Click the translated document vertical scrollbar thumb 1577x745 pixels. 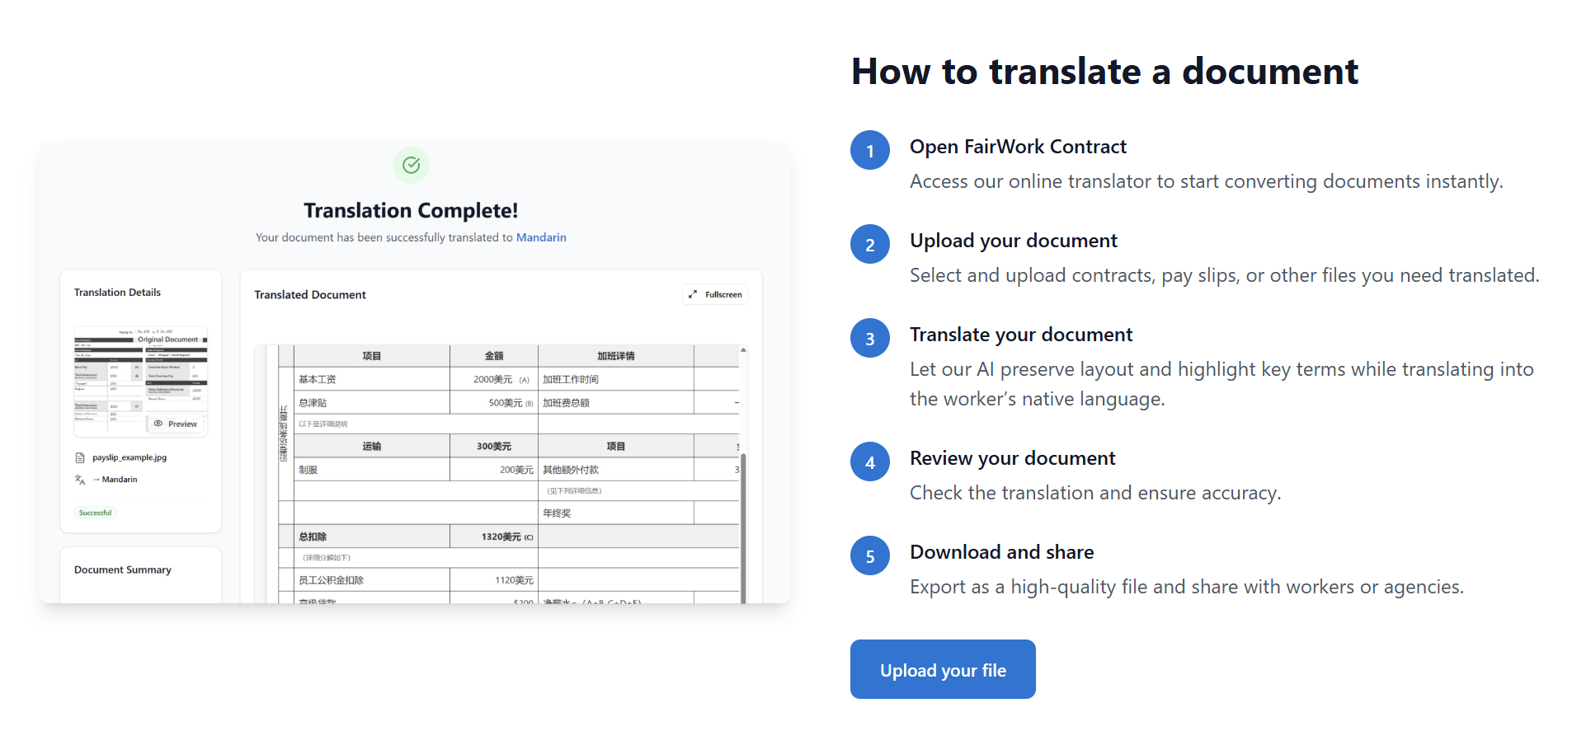tap(743, 527)
